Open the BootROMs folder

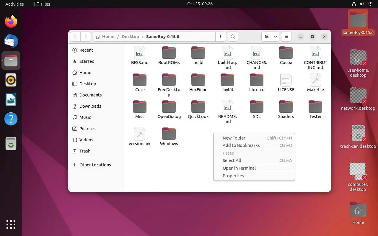tap(169, 55)
